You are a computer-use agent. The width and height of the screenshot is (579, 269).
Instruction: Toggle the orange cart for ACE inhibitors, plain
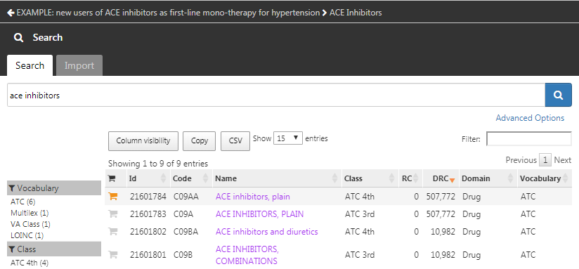click(113, 197)
